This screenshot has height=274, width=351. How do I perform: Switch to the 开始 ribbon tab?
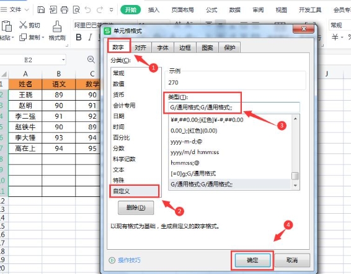[130, 10]
